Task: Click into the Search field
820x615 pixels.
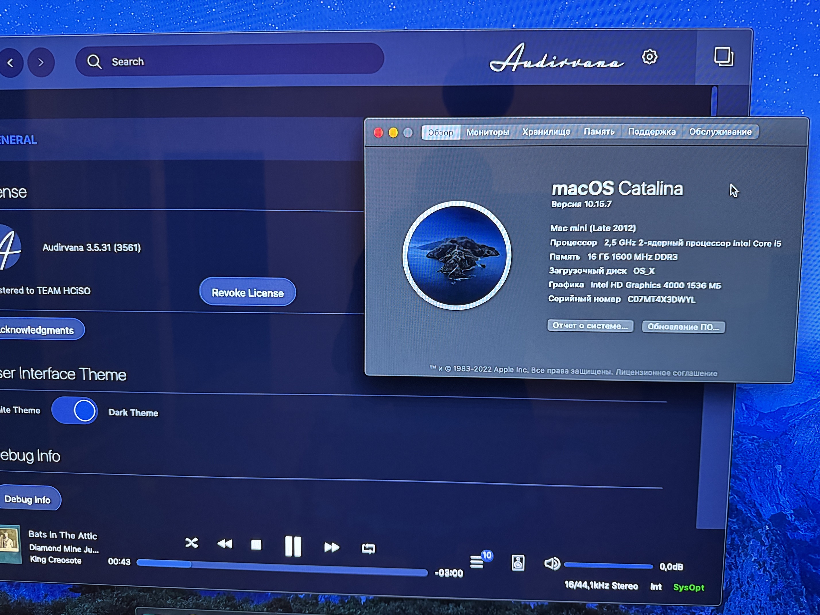Action: [229, 60]
